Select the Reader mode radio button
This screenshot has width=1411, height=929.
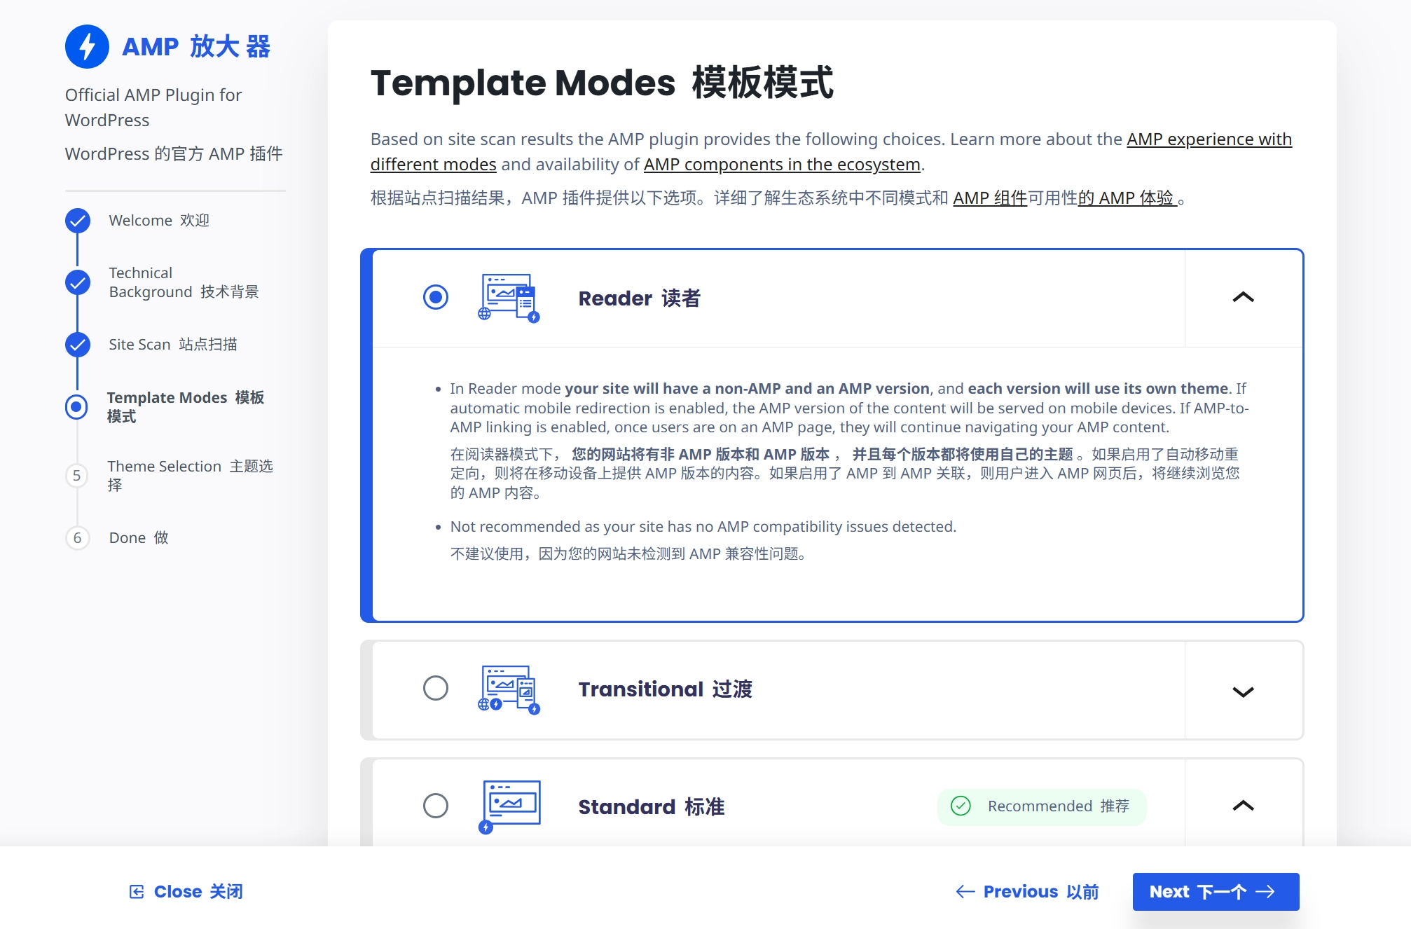(436, 297)
